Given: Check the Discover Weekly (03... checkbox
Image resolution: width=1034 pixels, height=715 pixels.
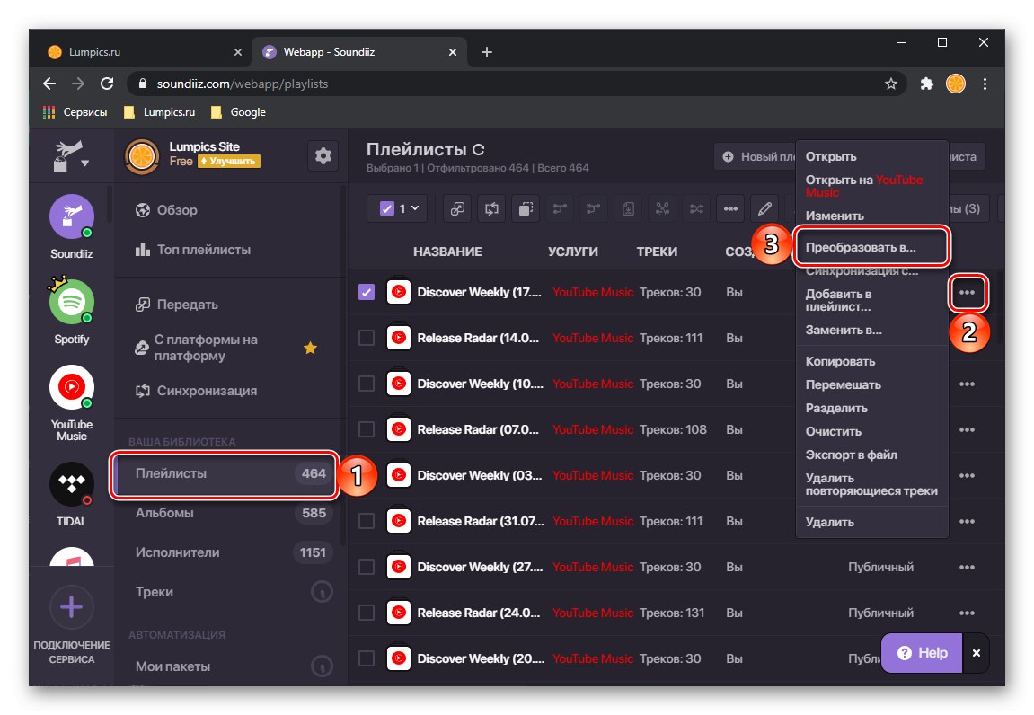Looking at the screenshot, I should (x=367, y=475).
